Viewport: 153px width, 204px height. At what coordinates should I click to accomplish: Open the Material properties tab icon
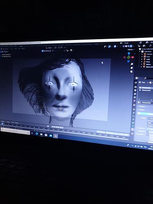pos(133,129)
